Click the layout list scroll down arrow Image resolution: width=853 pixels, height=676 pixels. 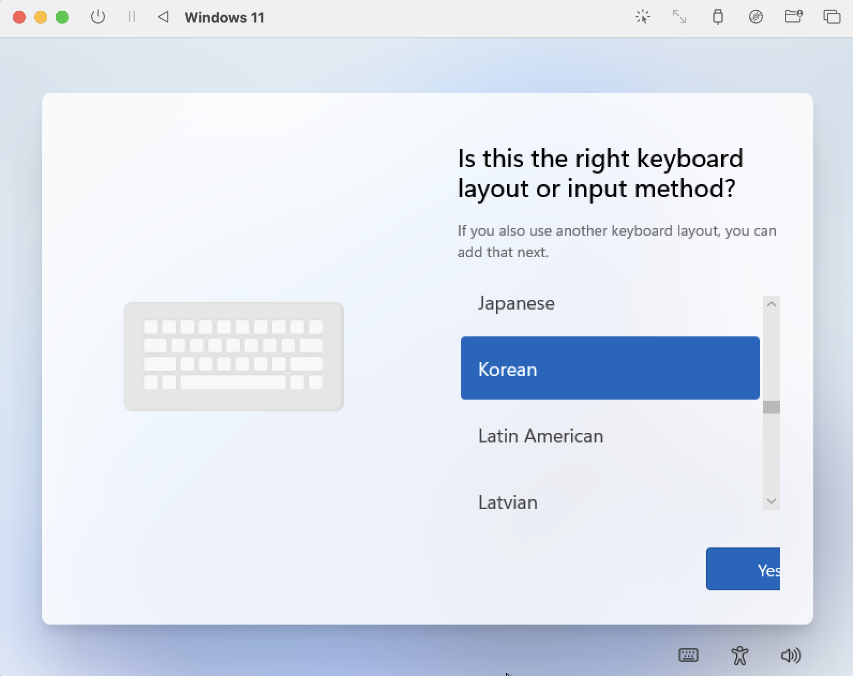pyautogui.click(x=772, y=501)
